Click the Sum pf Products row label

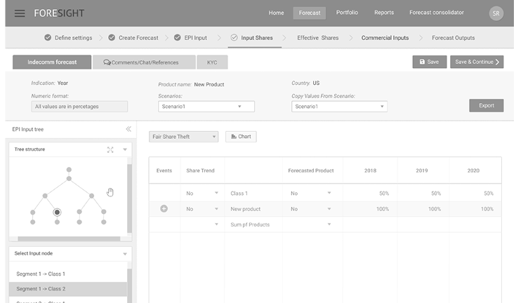coord(250,224)
